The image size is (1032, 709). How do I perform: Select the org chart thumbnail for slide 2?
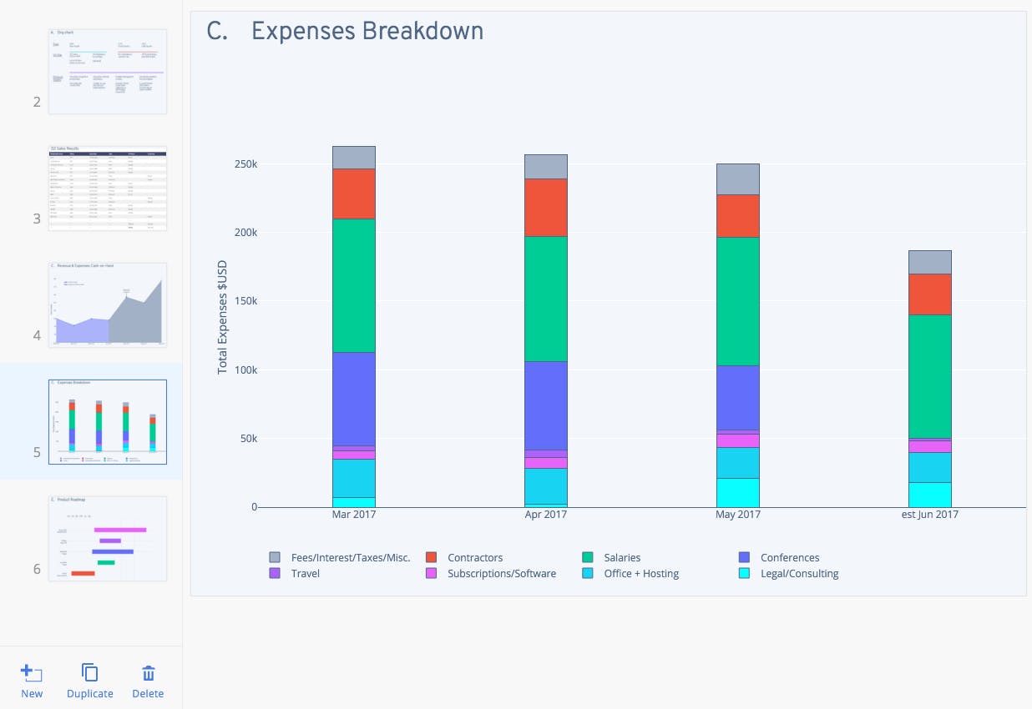coord(107,71)
